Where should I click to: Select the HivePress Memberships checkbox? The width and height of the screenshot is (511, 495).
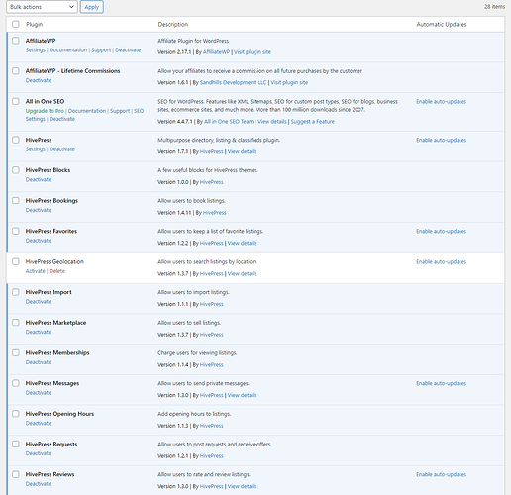(16, 352)
